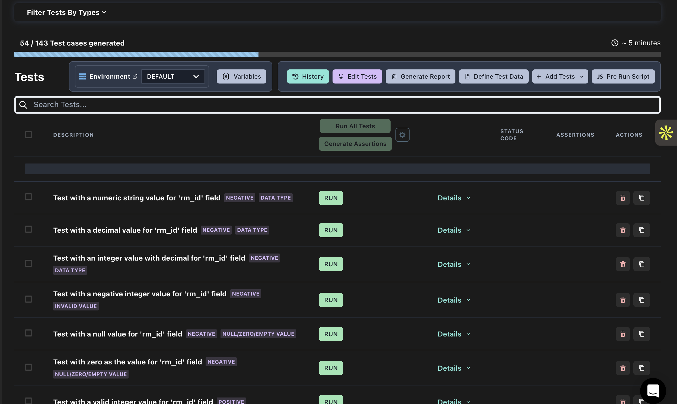Run the integer with decimal test
Viewport: 677px width, 404px height.
[331, 264]
